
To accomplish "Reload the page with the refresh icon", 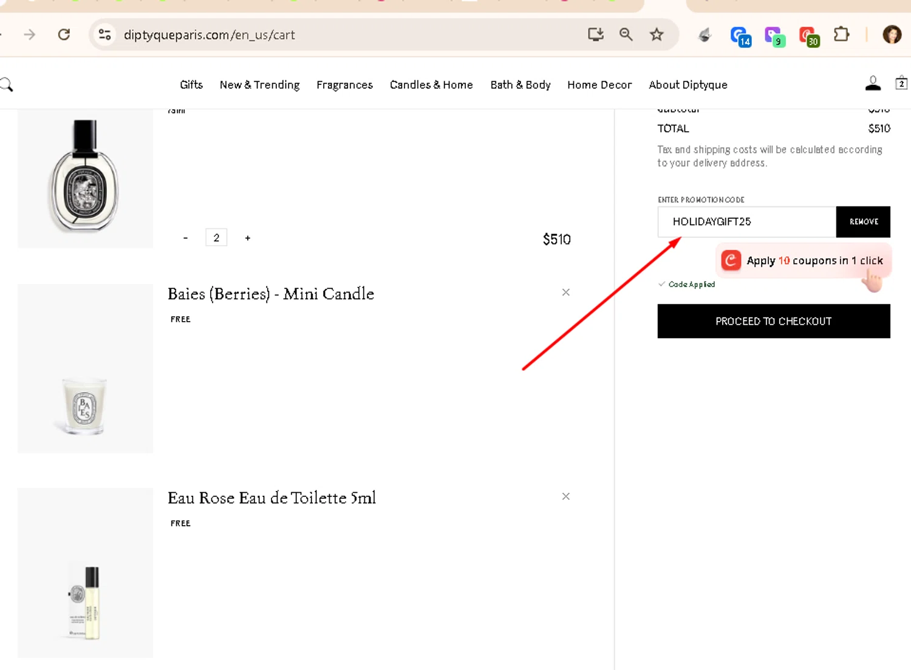I will click(64, 35).
